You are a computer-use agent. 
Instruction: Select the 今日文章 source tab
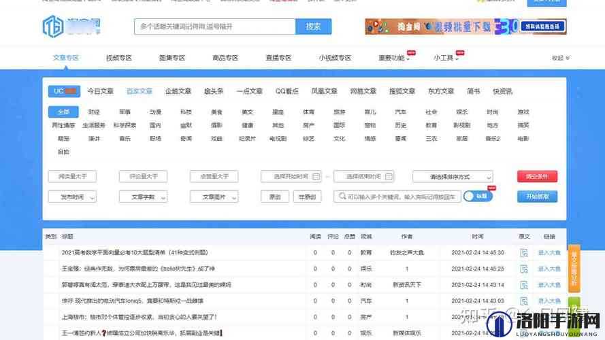click(100, 91)
